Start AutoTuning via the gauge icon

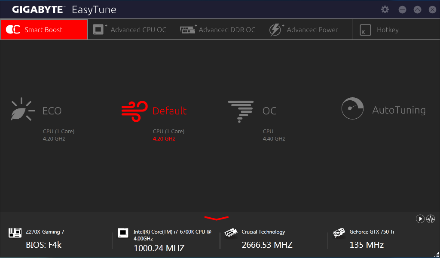[x=352, y=108]
